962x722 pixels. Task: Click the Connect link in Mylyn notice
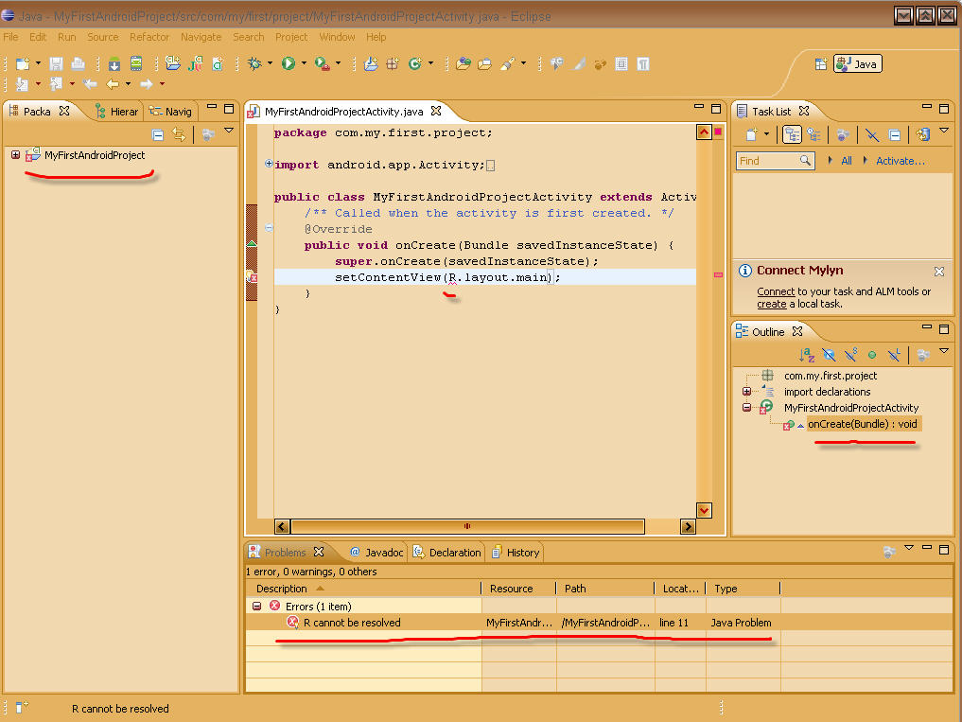(x=776, y=291)
